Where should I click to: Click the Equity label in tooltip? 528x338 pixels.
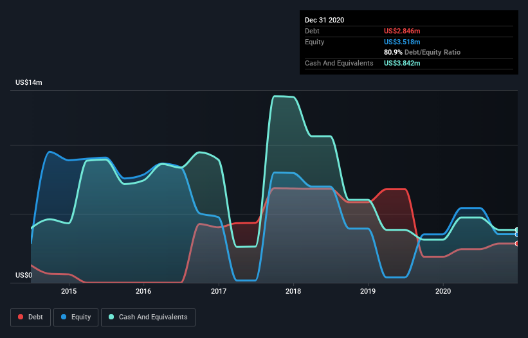point(314,42)
